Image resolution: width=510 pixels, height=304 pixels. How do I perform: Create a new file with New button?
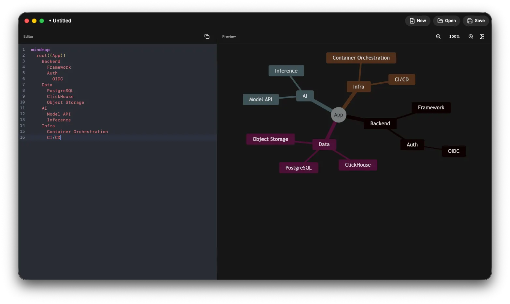(418, 21)
